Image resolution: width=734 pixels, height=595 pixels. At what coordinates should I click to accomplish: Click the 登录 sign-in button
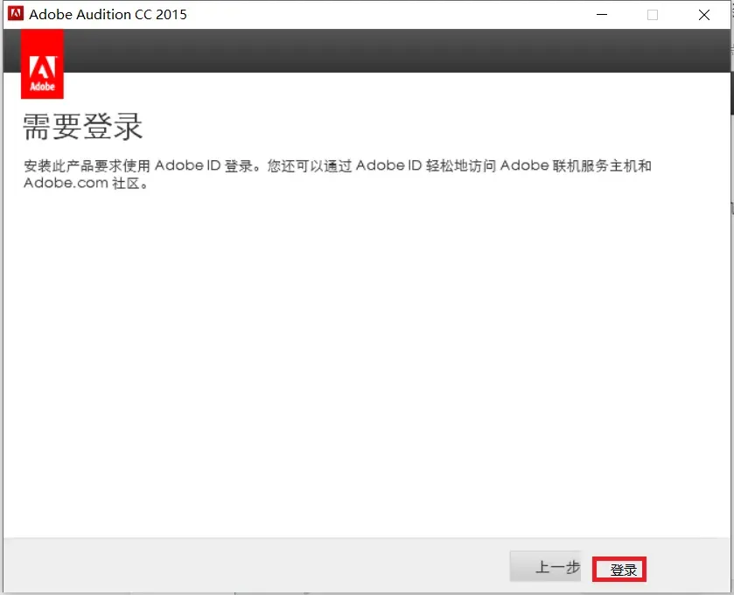click(x=619, y=570)
